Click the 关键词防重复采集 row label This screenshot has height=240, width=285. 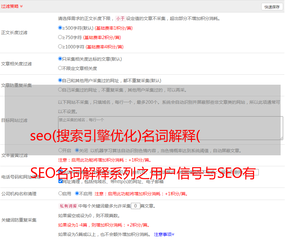[x=19, y=220]
